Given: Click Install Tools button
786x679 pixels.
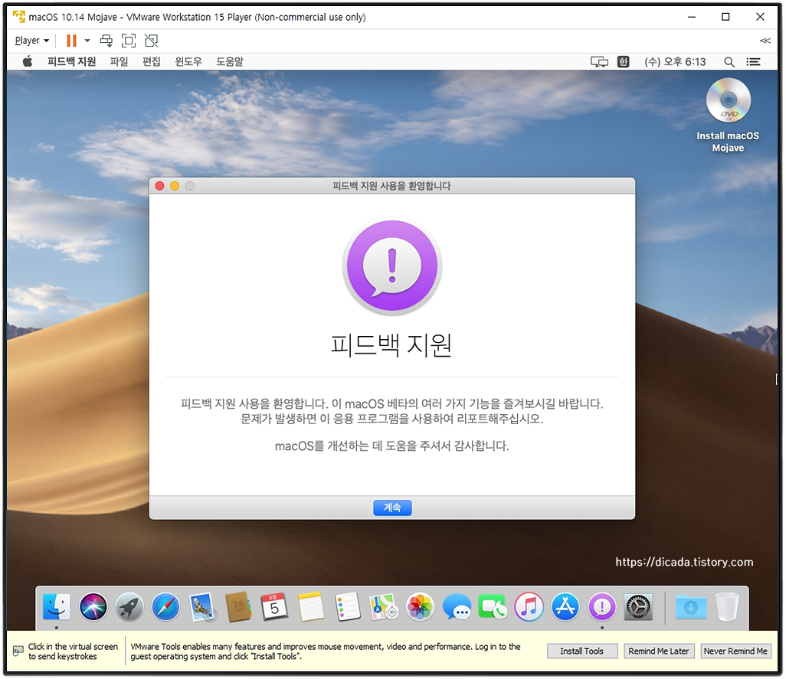Looking at the screenshot, I should tap(581, 651).
